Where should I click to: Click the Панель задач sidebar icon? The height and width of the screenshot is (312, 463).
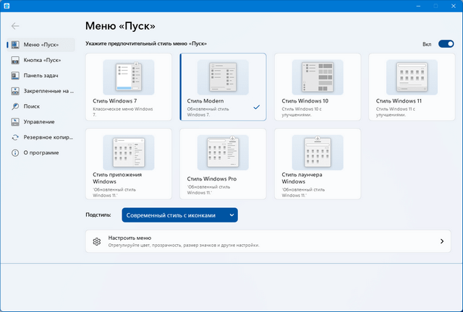[x=15, y=76]
